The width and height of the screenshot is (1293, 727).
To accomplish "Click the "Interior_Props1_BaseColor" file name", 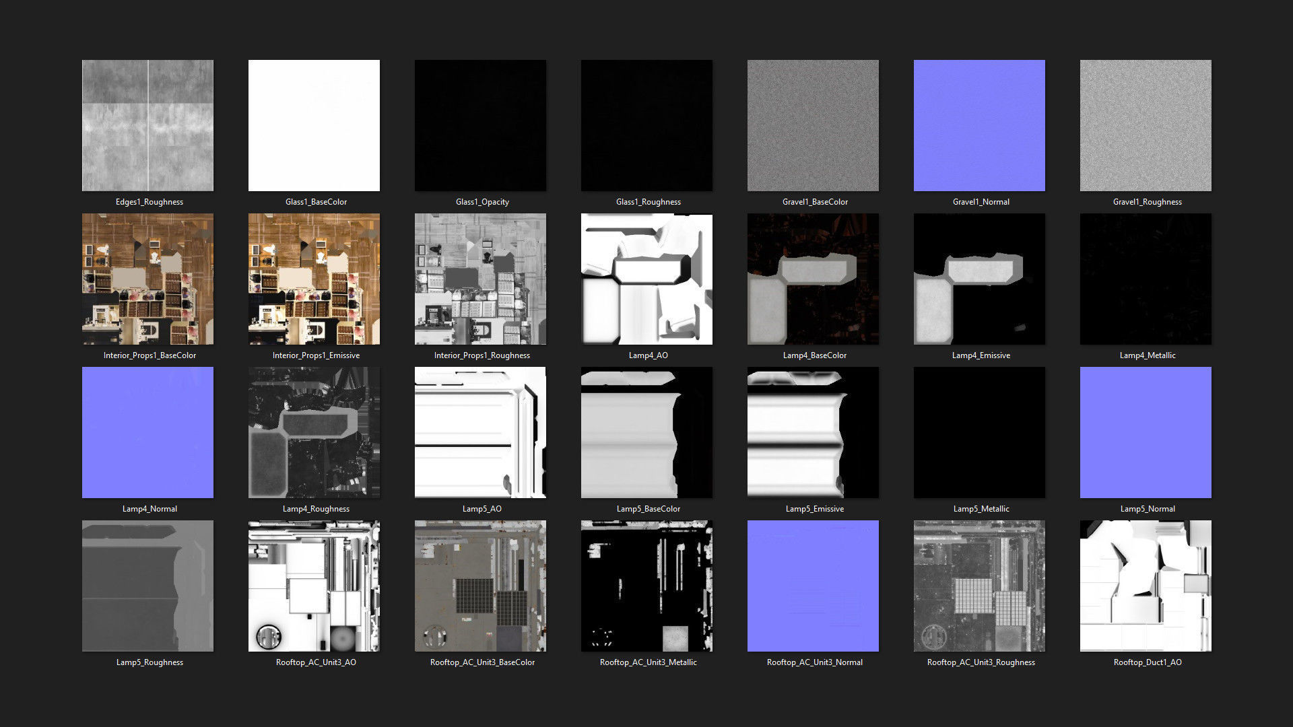I will coord(150,355).
